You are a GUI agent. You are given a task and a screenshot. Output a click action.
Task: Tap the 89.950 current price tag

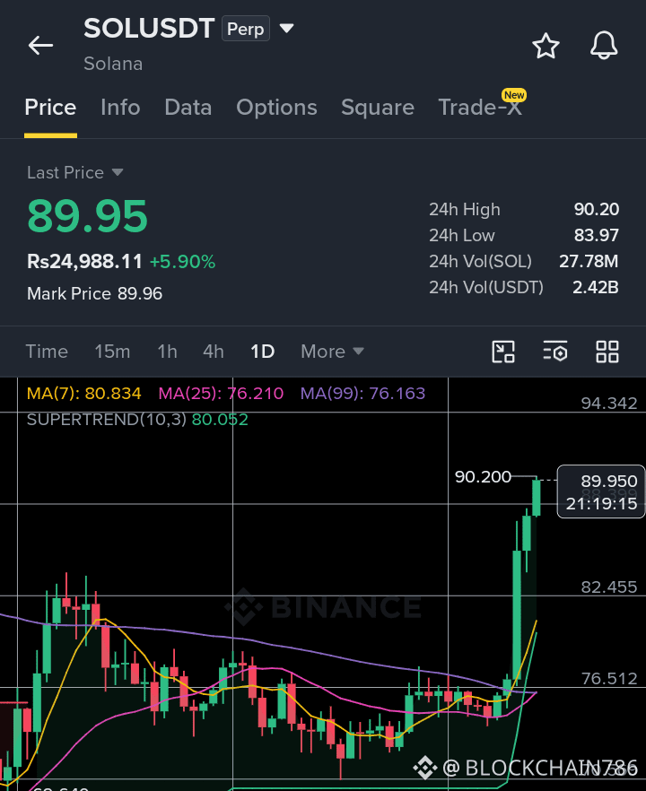click(x=600, y=491)
